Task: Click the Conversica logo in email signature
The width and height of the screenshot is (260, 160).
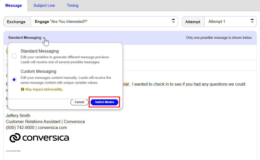Action: 39,138
